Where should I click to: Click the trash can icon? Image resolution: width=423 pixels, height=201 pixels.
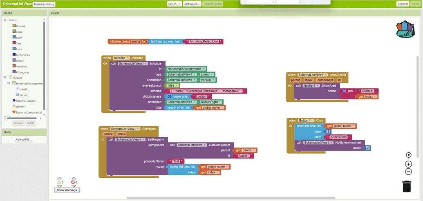click(x=407, y=186)
